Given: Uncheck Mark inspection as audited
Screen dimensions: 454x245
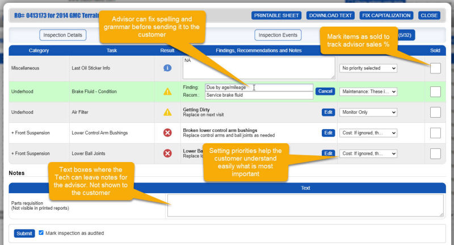Looking at the screenshot, I should pyautogui.click(x=41, y=232).
